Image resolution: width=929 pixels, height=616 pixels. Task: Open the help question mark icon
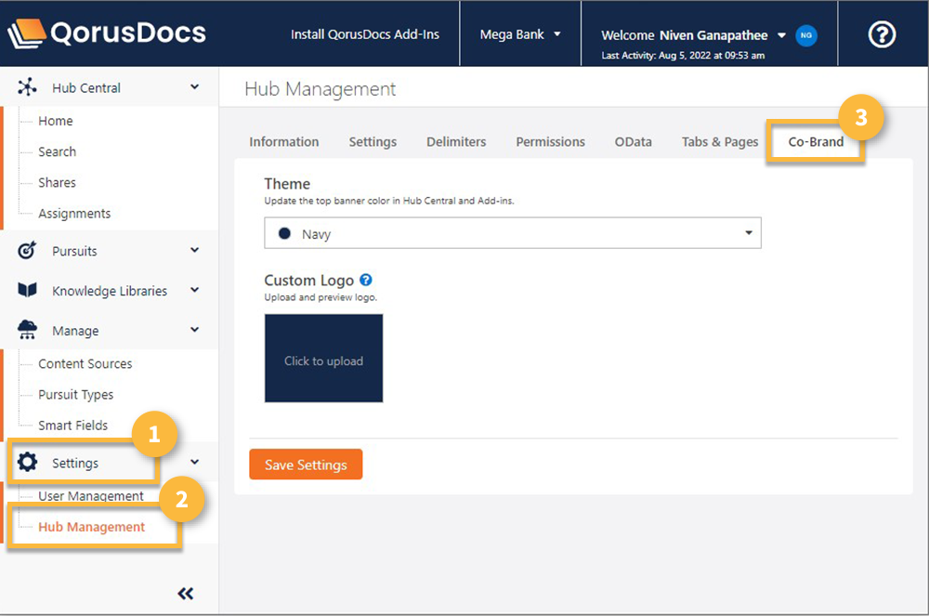[882, 34]
